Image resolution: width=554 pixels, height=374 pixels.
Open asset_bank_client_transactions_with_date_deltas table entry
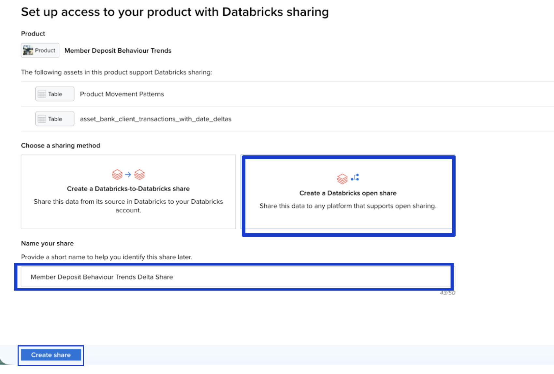click(x=155, y=119)
